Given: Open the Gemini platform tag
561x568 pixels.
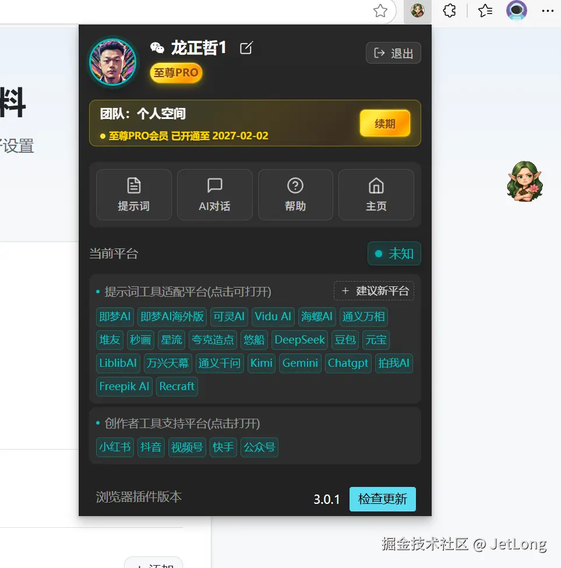Looking at the screenshot, I should (x=300, y=363).
